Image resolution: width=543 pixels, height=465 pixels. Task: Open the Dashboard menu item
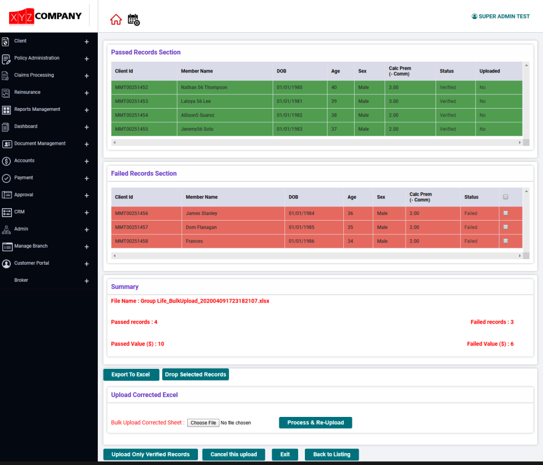pos(25,126)
